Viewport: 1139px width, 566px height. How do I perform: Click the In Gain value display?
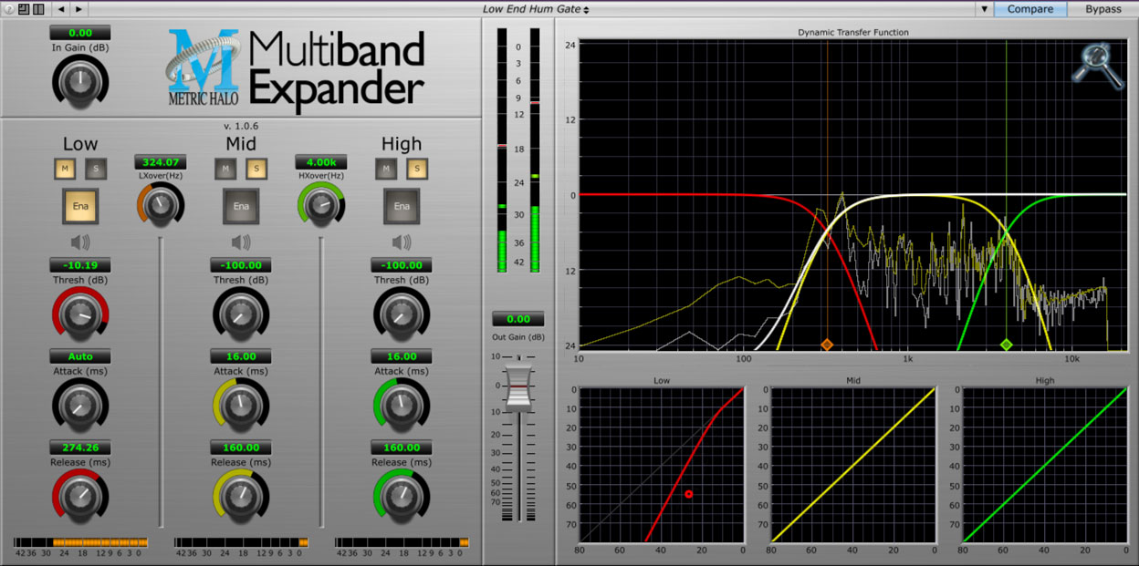[80, 32]
